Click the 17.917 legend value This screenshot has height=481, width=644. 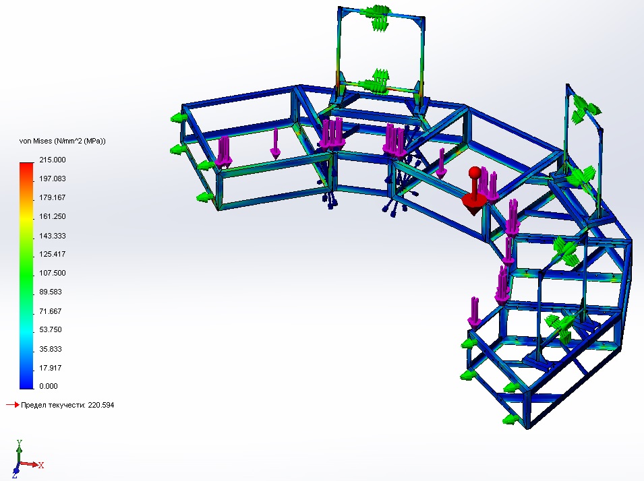click(50, 368)
